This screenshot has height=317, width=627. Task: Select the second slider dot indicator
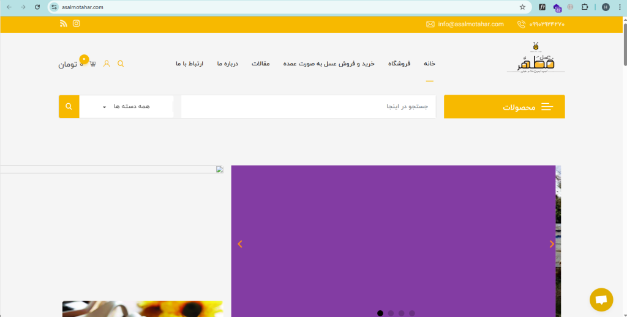391,313
